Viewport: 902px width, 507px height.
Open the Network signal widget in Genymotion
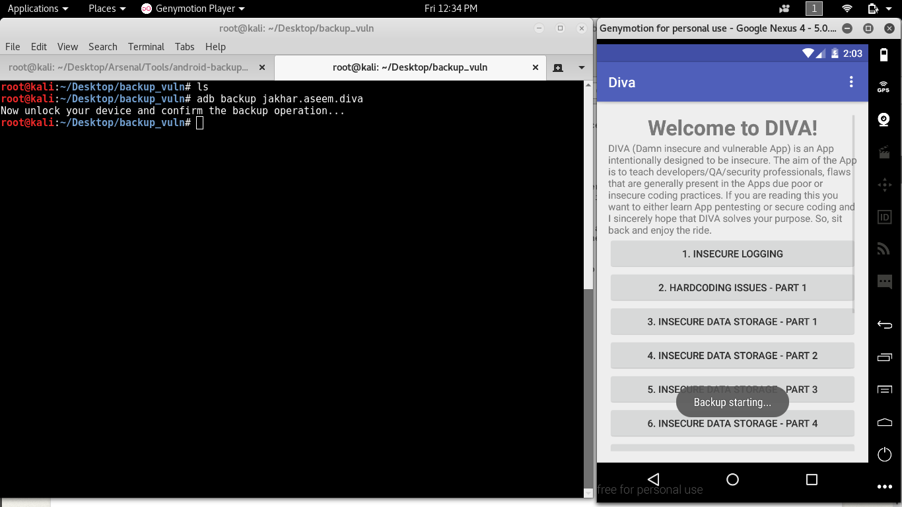[x=884, y=249]
